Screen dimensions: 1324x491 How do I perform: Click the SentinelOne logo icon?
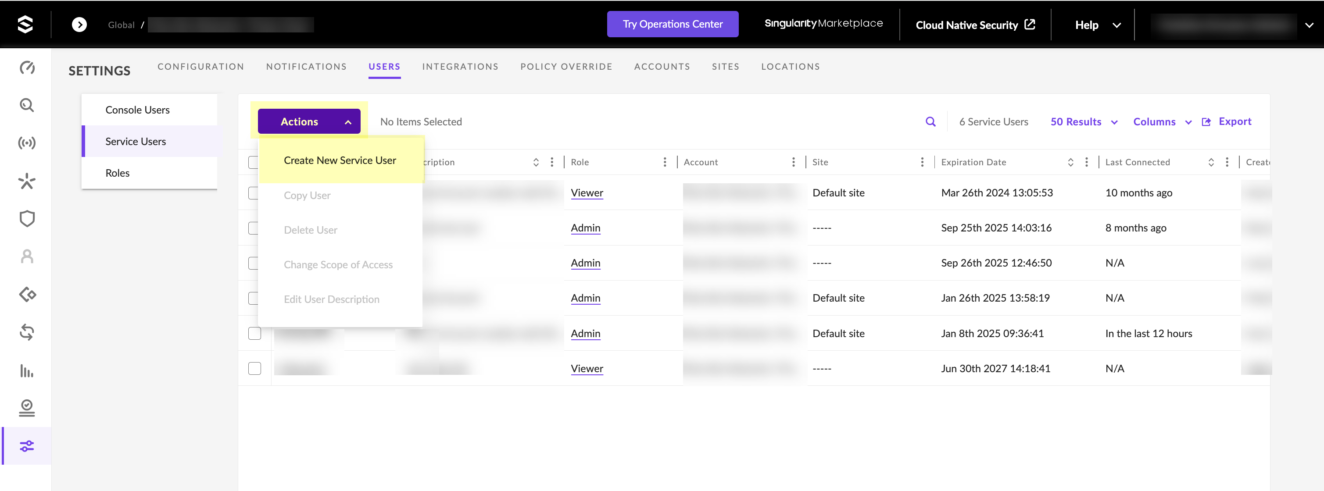tap(25, 24)
